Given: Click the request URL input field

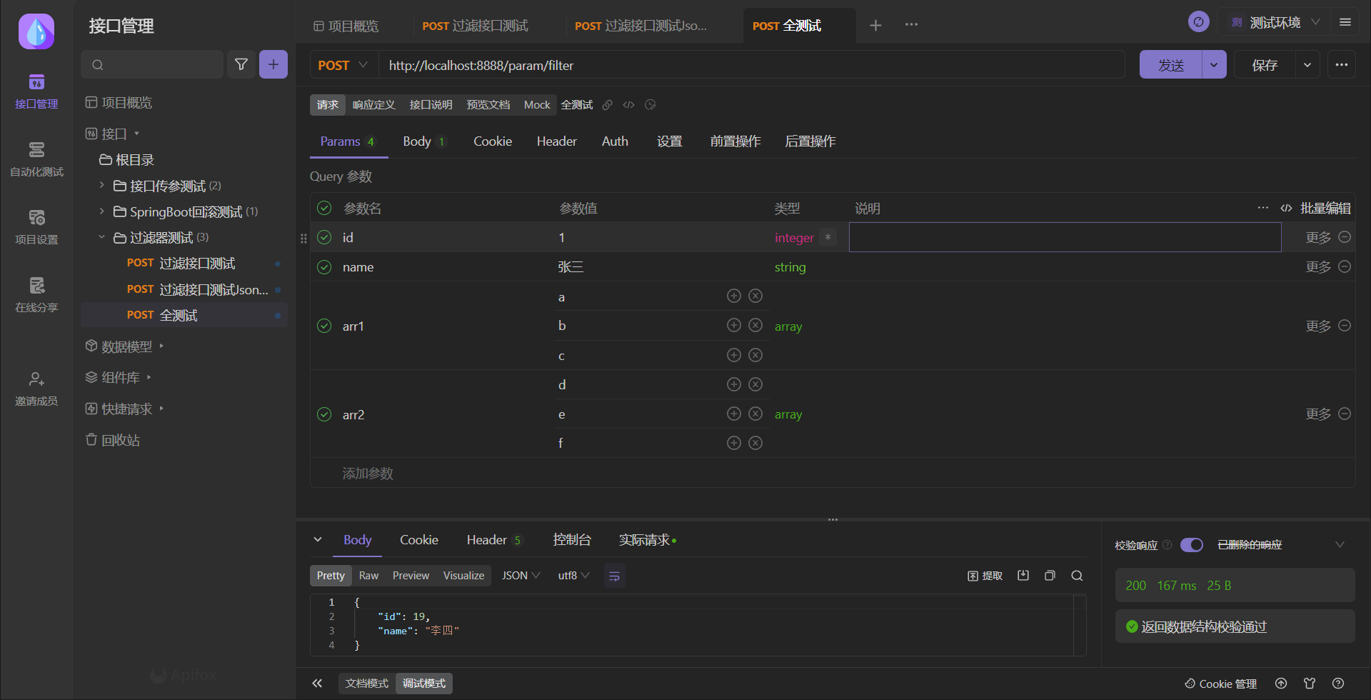Looking at the screenshot, I should 752,65.
